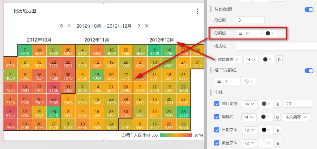The width and height of the screenshot is (317, 149).
Task: Toggle bold for 数值字体
Action: (277, 143)
